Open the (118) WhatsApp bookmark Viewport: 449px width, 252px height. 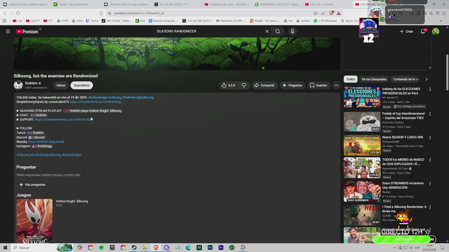click(x=325, y=21)
